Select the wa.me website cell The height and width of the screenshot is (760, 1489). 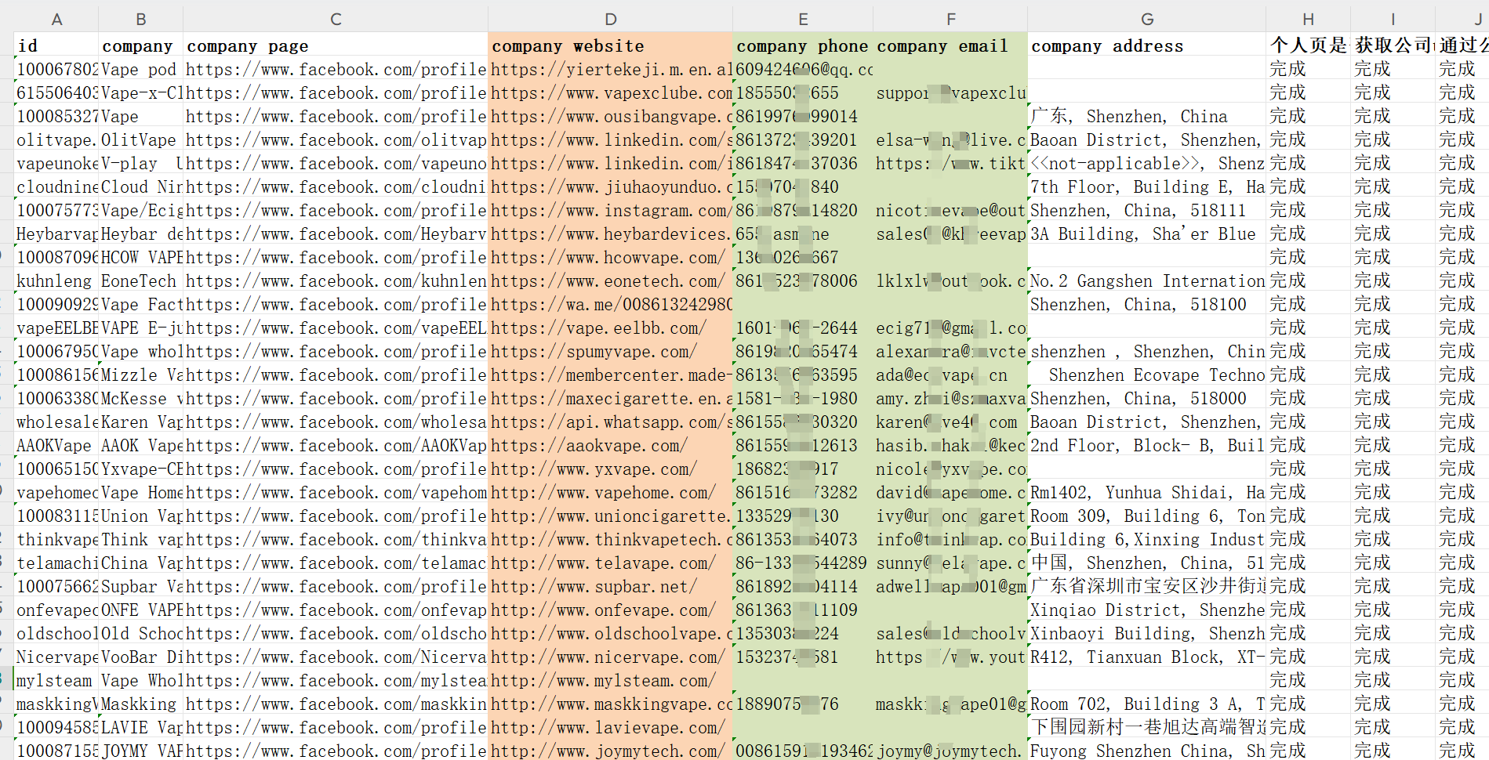(611, 304)
